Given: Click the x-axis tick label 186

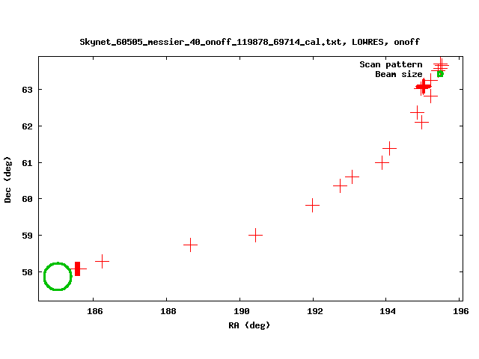Looking at the screenshot, I should pyautogui.click(x=95, y=311).
